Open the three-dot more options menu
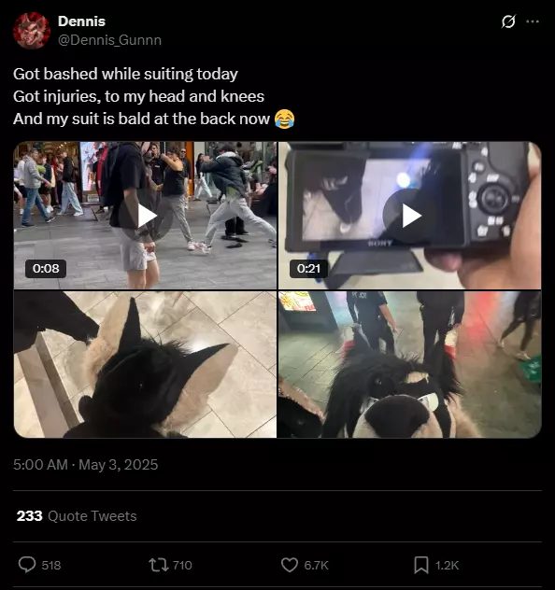The width and height of the screenshot is (555, 590). coord(533,21)
